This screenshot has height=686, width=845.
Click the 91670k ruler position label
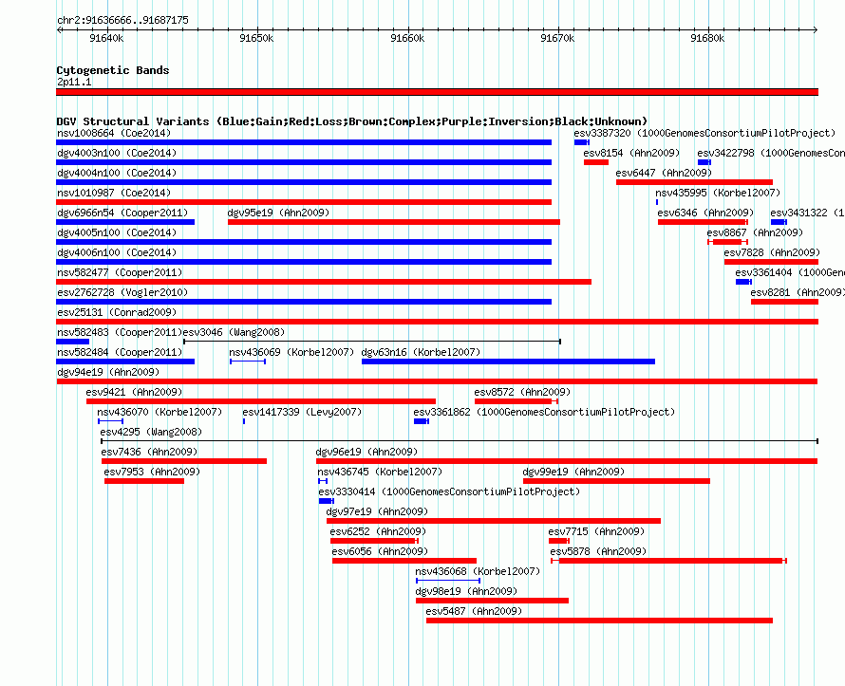coord(557,38)
